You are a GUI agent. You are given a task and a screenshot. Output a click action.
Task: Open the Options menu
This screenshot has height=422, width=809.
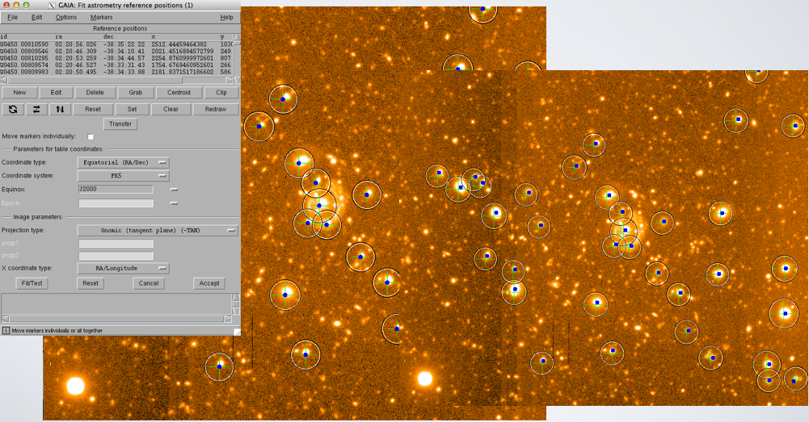66,17
